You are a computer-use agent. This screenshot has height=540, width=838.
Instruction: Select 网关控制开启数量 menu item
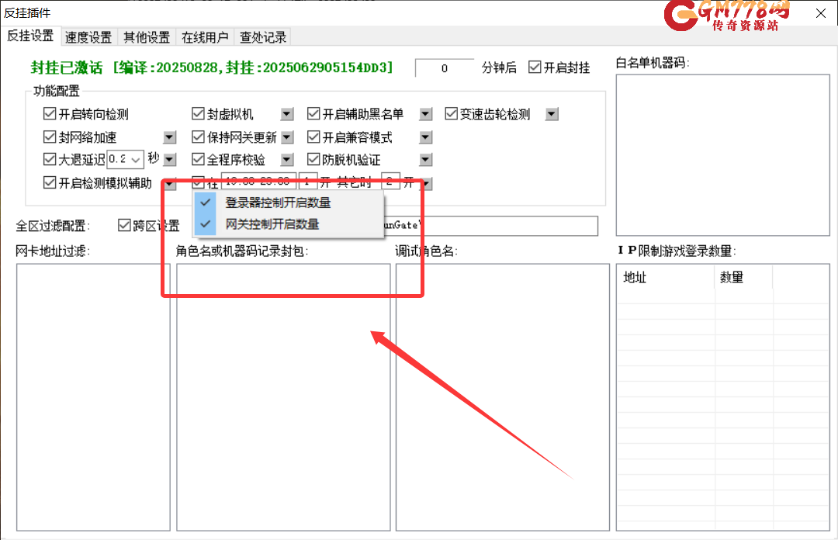click(272, 224)
